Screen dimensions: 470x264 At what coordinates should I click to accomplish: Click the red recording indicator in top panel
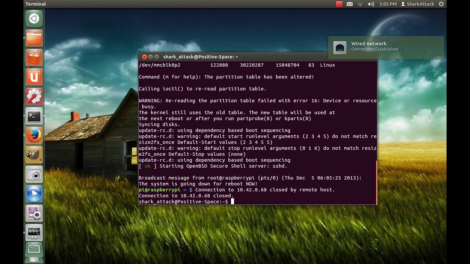pos(339,4)
